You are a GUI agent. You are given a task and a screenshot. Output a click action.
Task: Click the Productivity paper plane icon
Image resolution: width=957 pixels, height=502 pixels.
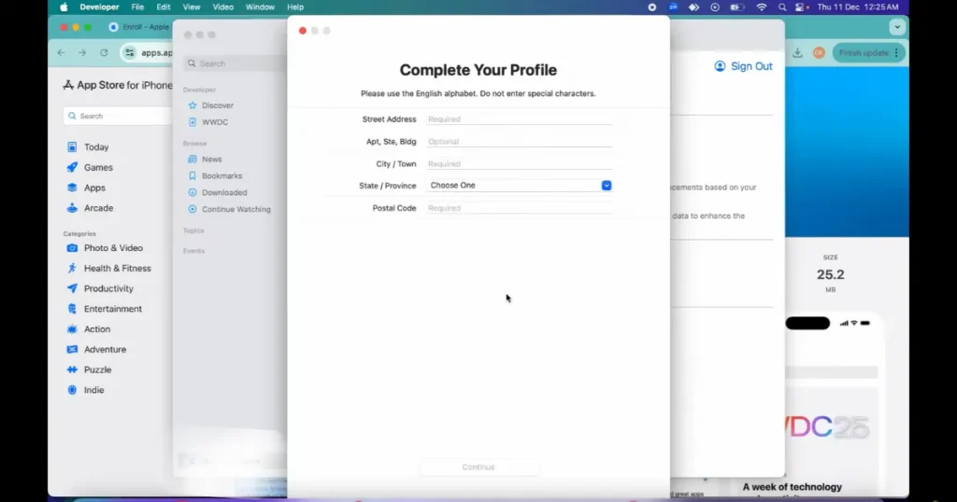72,288
